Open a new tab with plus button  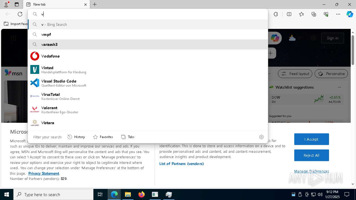coord(95,4)
